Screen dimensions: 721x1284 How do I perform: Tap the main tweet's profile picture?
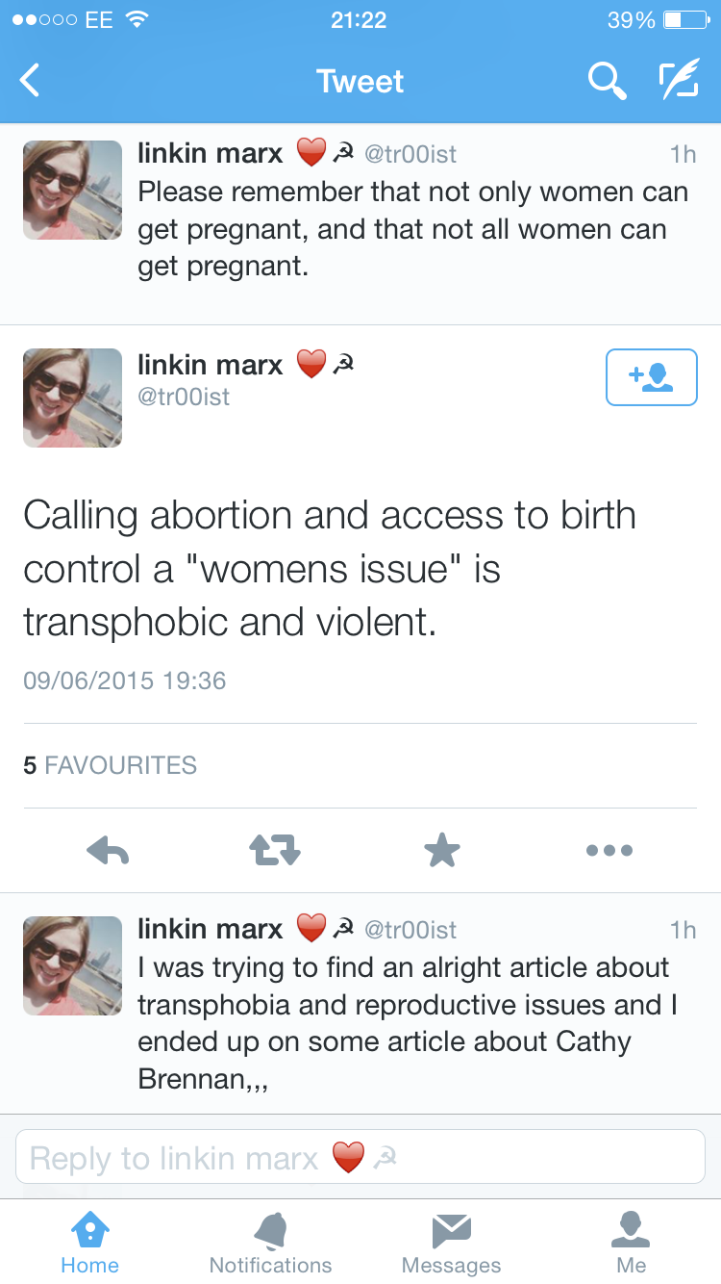pyautogui.click(x=73, y=398)
